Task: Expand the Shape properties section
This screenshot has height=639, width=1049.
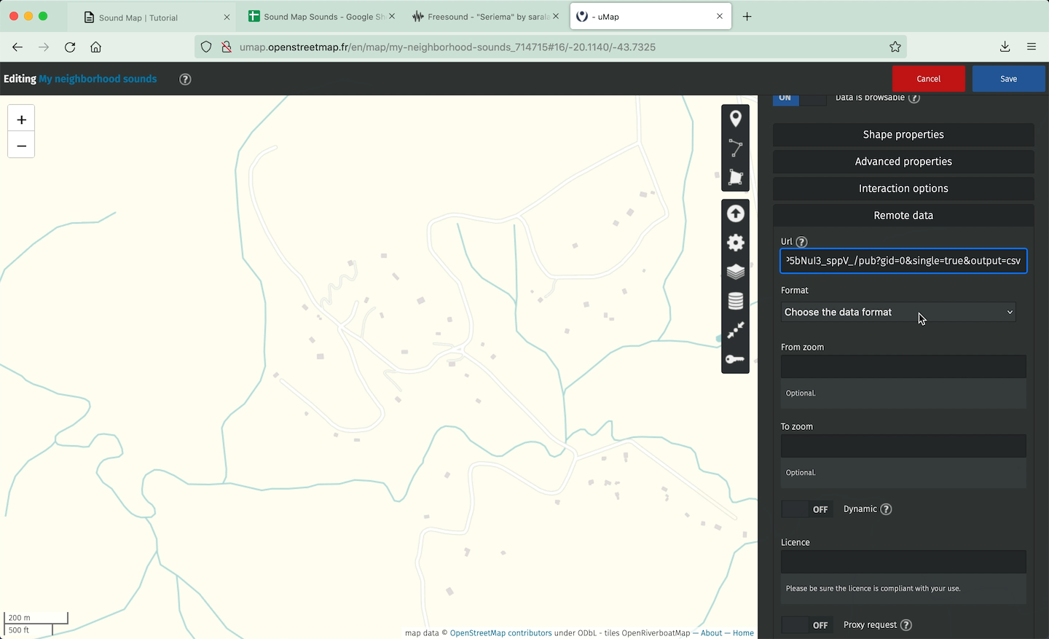Action: [x=903, y=135]
